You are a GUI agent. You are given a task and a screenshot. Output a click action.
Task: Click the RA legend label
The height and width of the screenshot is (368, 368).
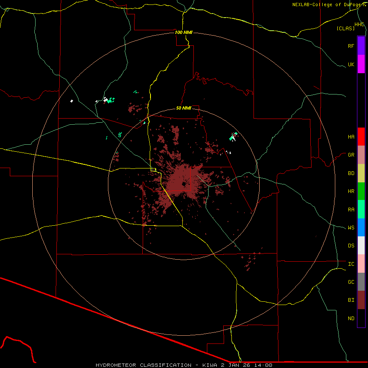(x=351, y=210)
